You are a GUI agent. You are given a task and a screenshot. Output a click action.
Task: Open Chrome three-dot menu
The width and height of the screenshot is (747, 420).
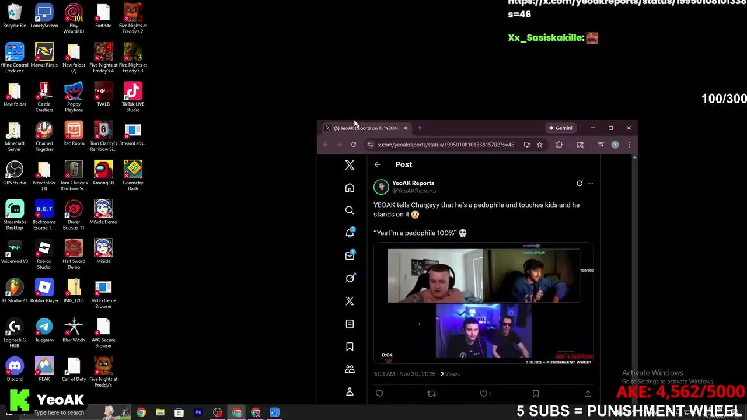(x=629, y=145)
